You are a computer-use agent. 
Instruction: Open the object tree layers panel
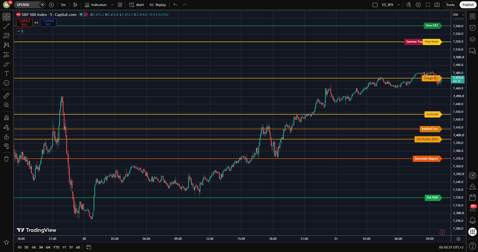tap(472, 39)
